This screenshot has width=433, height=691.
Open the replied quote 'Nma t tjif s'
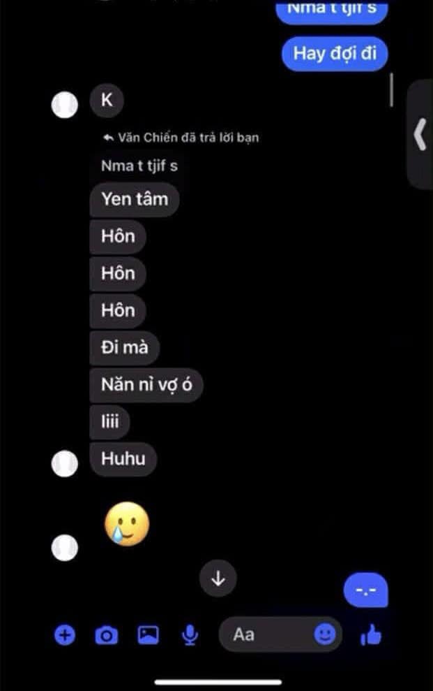139,166
